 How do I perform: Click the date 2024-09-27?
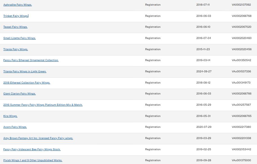click(x=204, y=71)
